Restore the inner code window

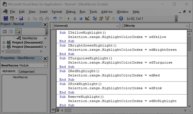click(184, 12)
